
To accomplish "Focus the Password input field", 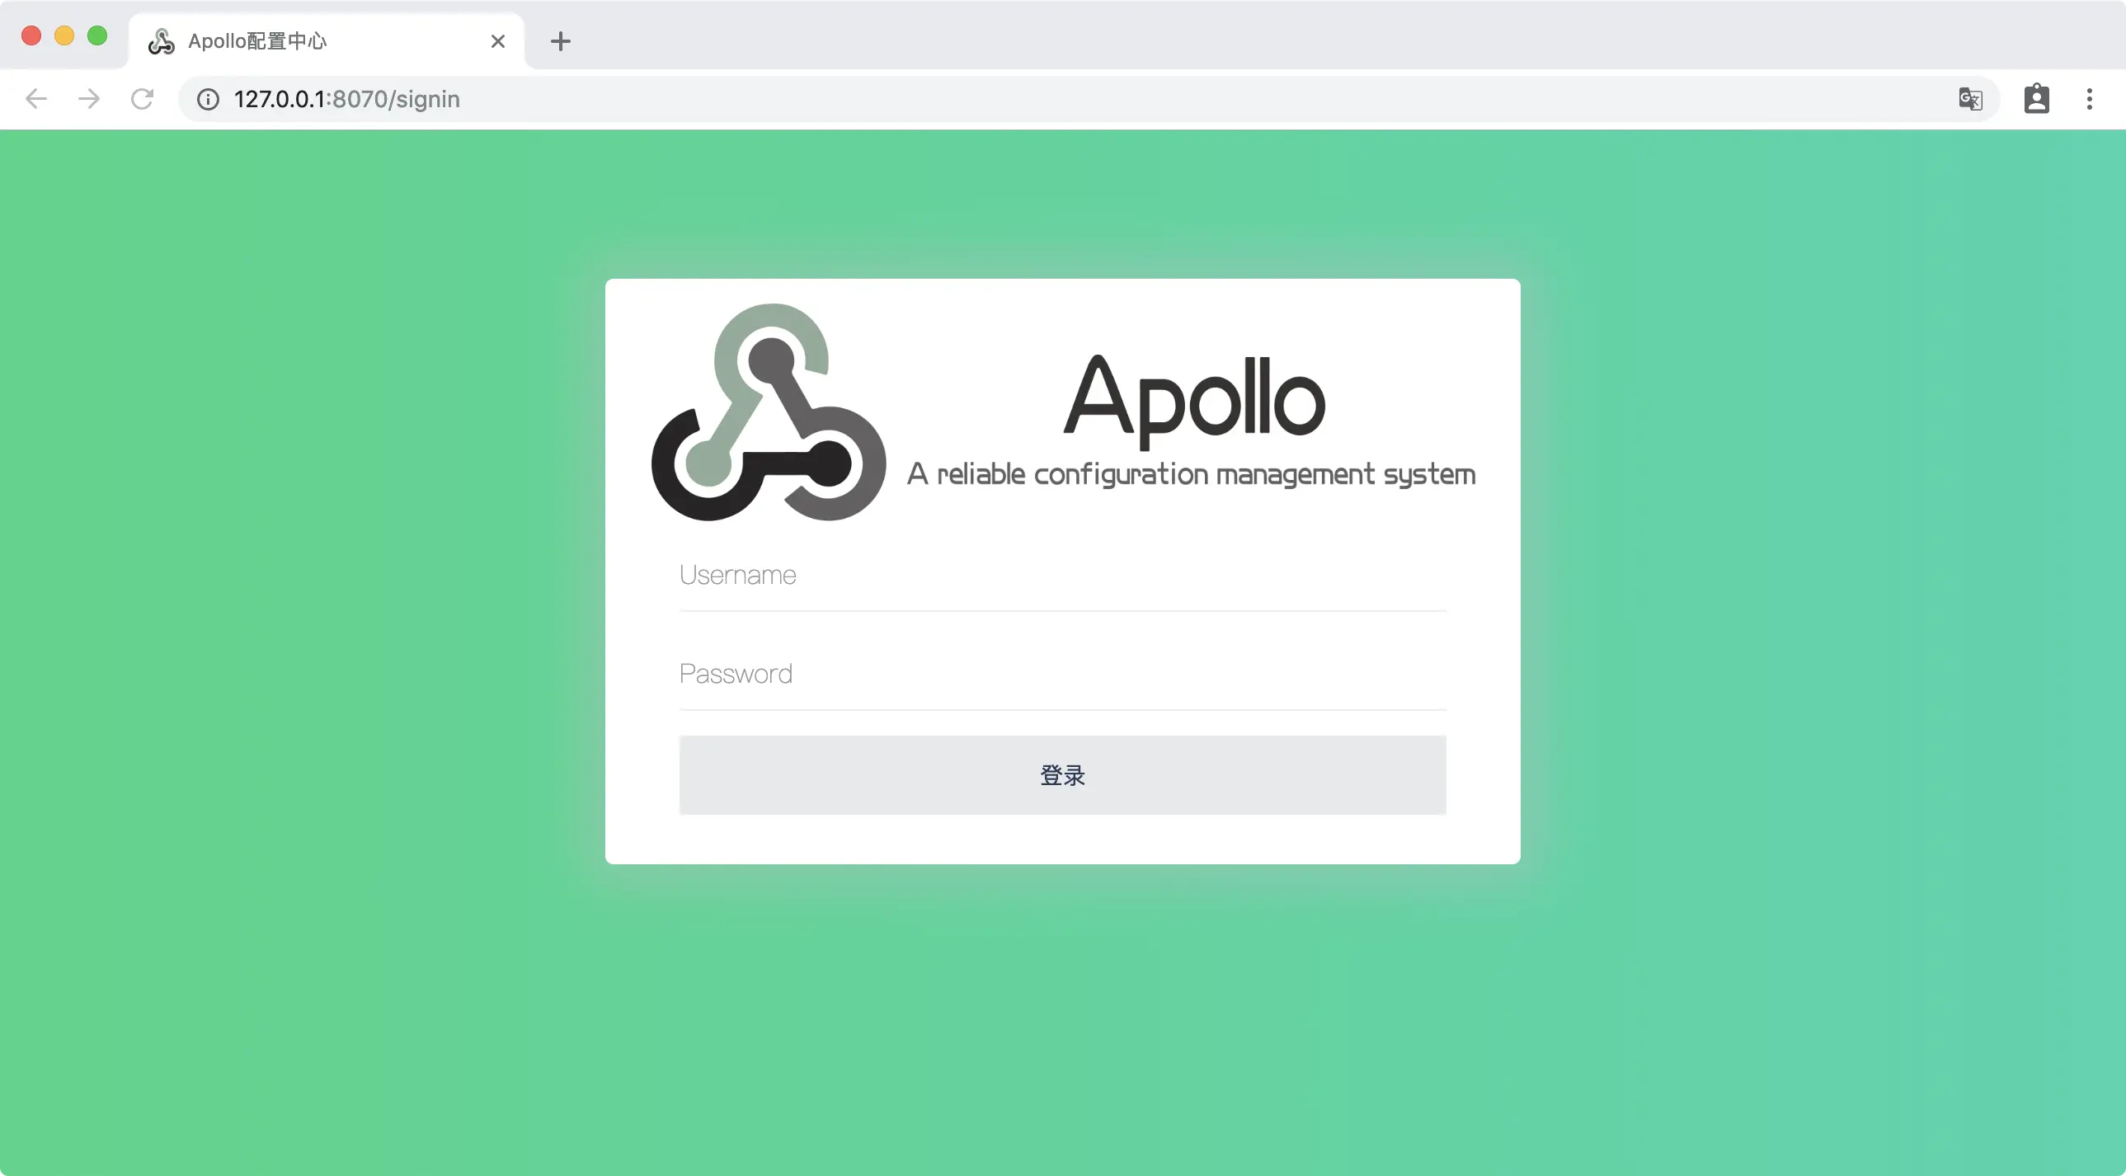I will (x=1062, y=675).
